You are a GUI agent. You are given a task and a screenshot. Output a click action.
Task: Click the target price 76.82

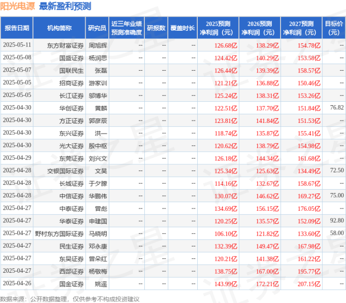tap(337, 108)
